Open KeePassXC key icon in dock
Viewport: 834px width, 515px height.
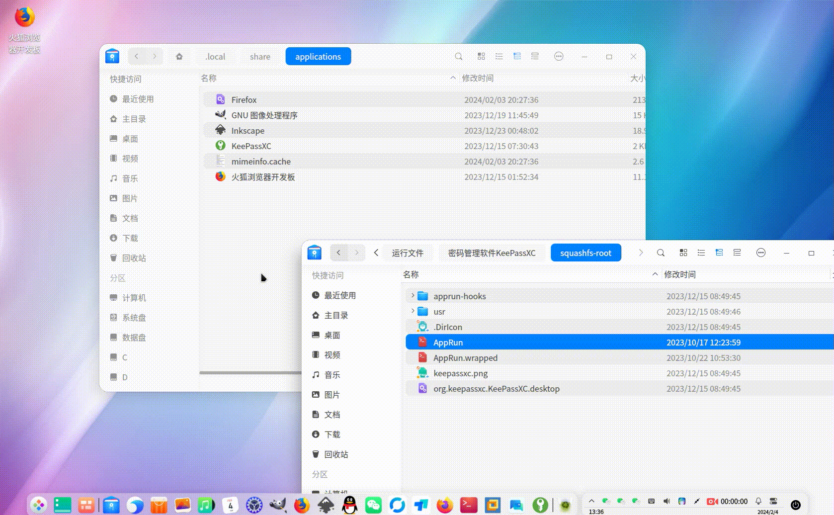coord(540,505)
